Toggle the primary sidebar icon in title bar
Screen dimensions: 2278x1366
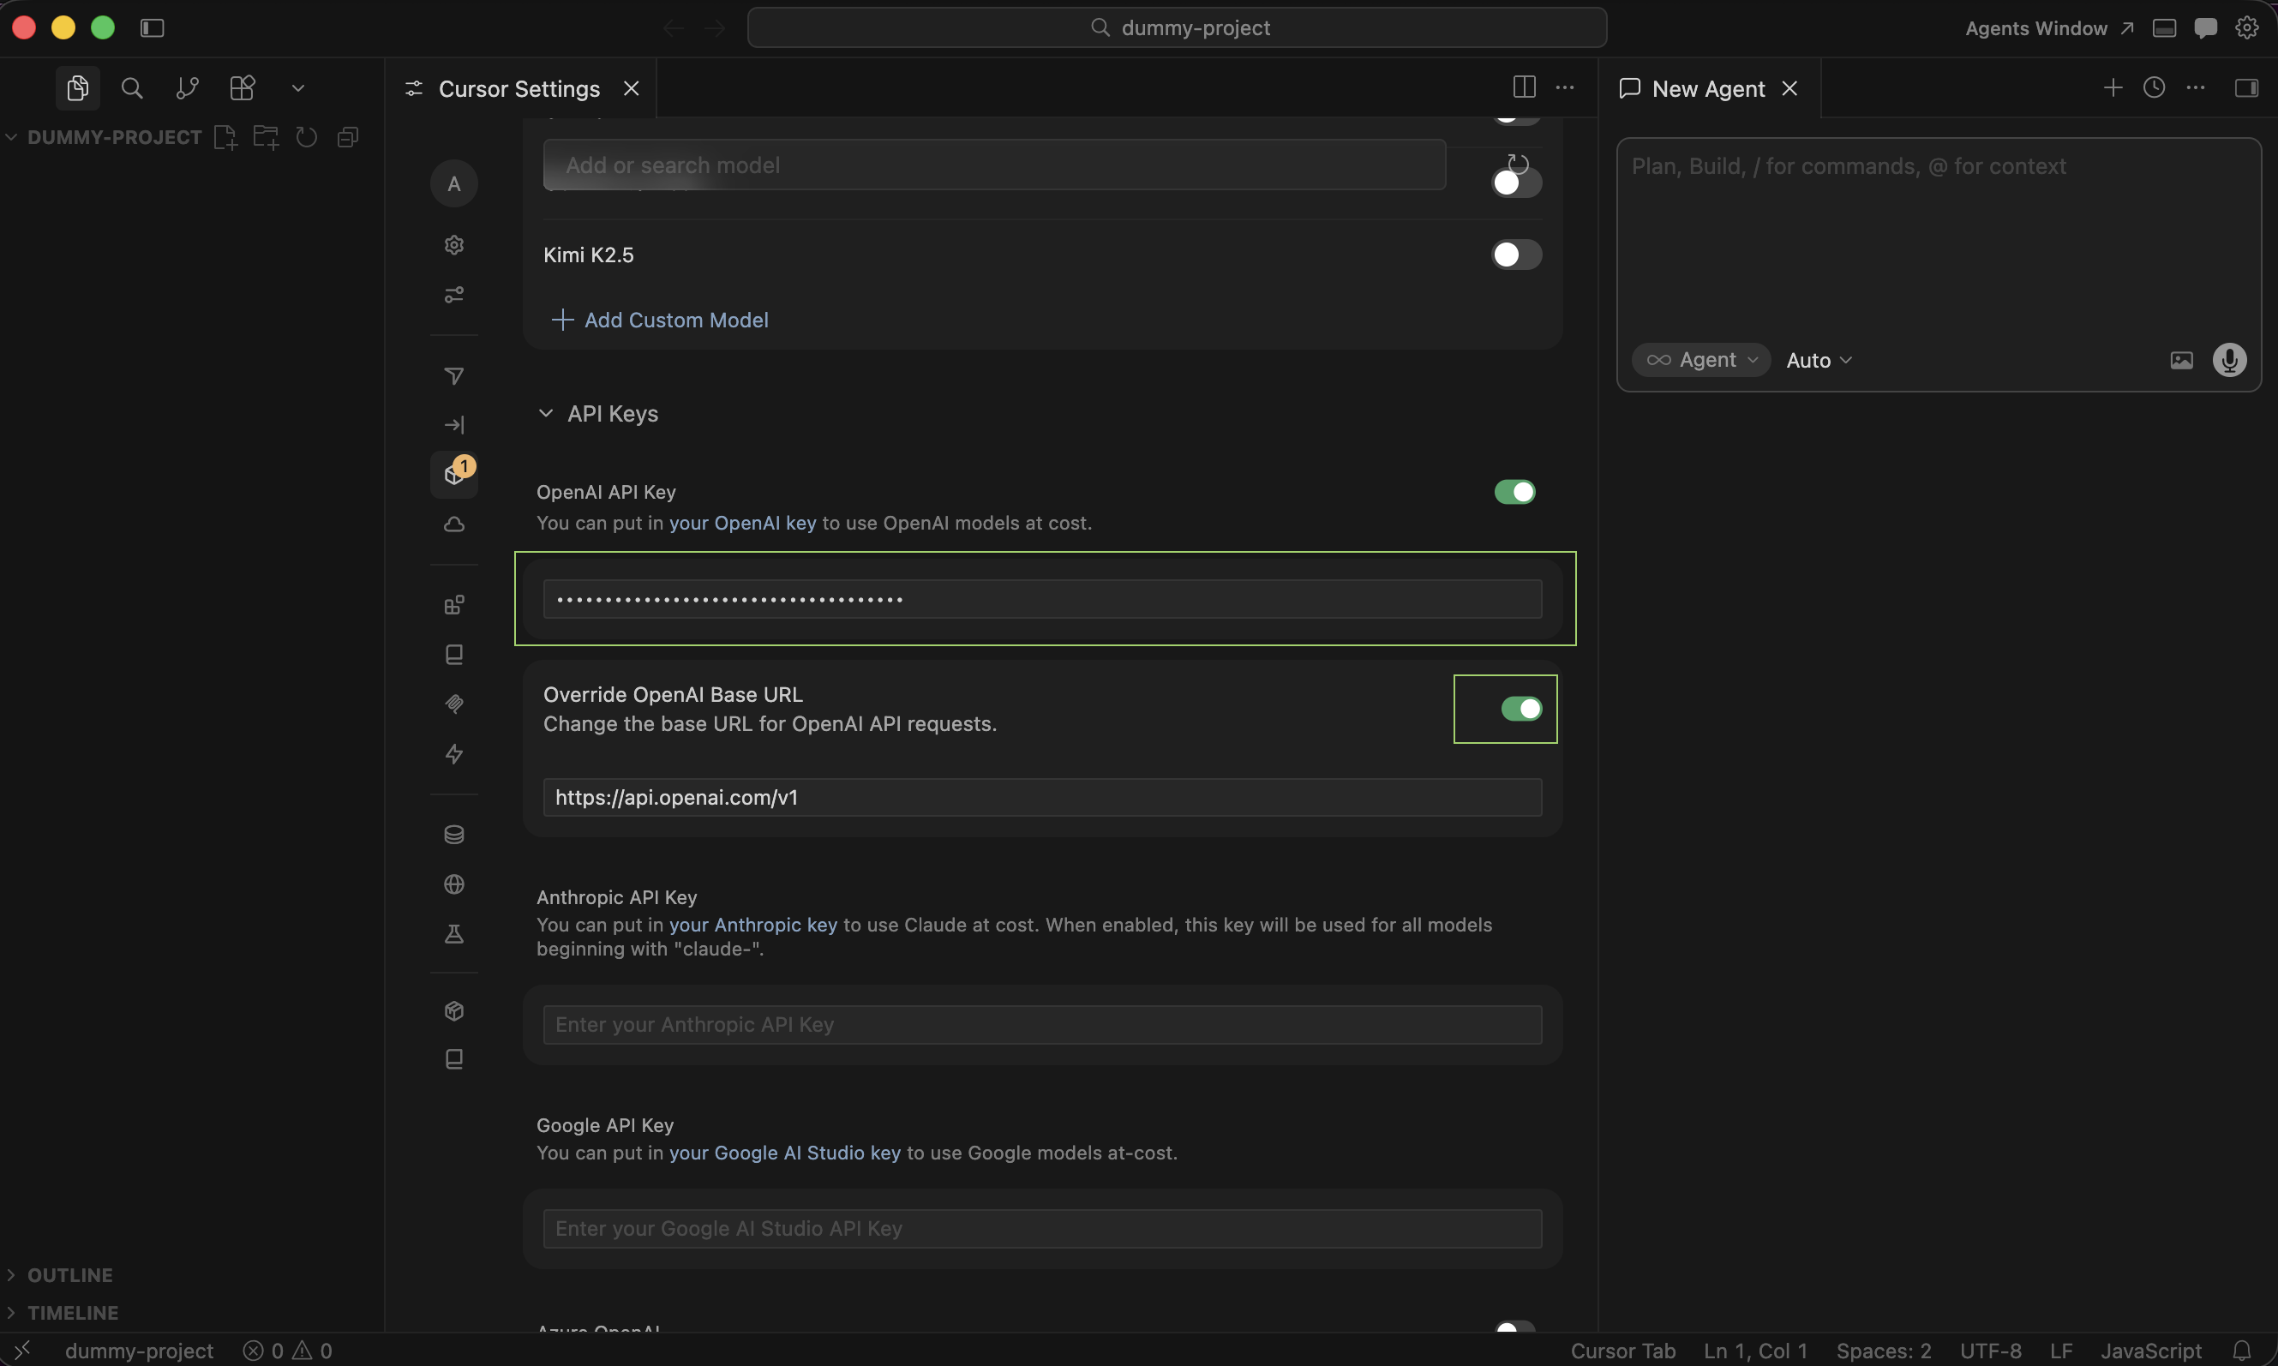tap(152, 27)
